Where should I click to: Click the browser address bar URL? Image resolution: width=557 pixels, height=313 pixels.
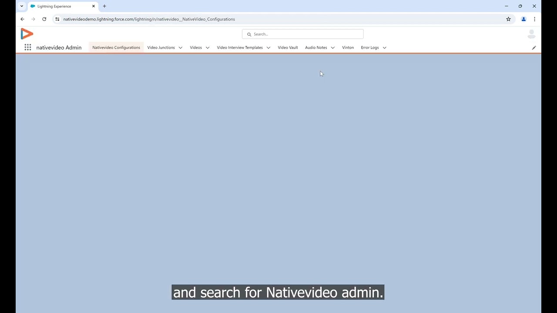pos(149,19)
